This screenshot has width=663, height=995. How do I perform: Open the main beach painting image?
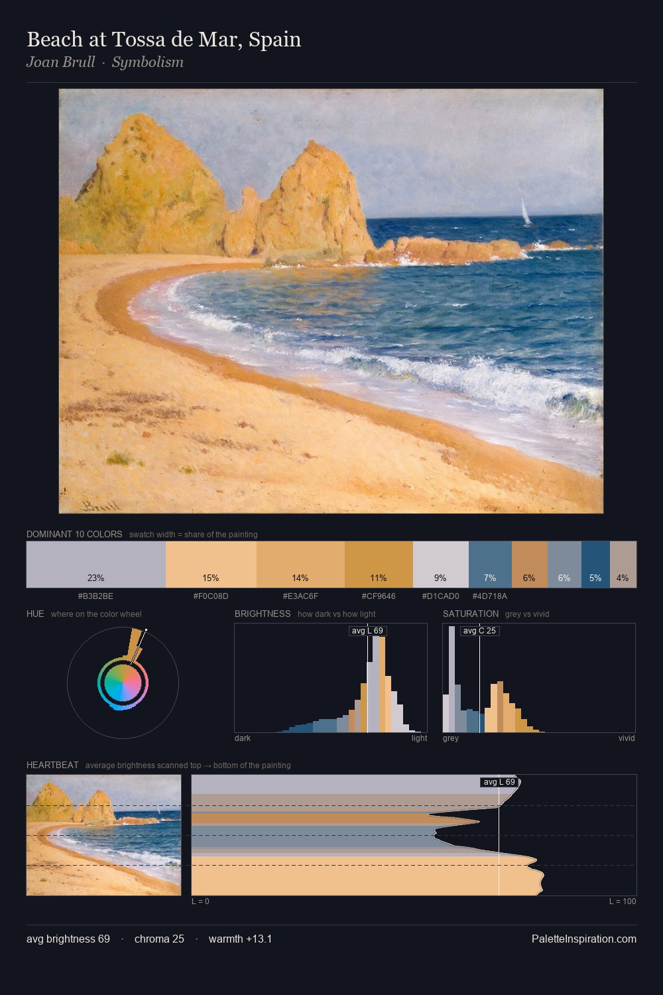331,301
